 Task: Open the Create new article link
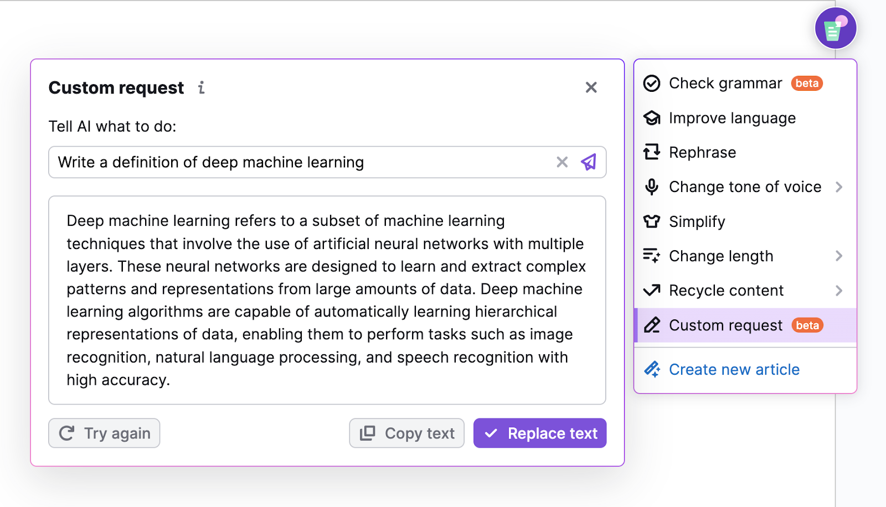click(x=734, y=369)
